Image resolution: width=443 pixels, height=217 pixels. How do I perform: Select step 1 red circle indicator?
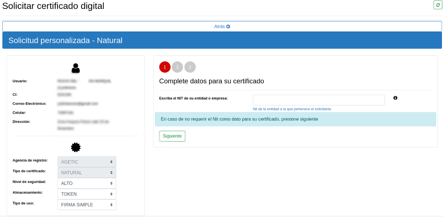point(165,67)
